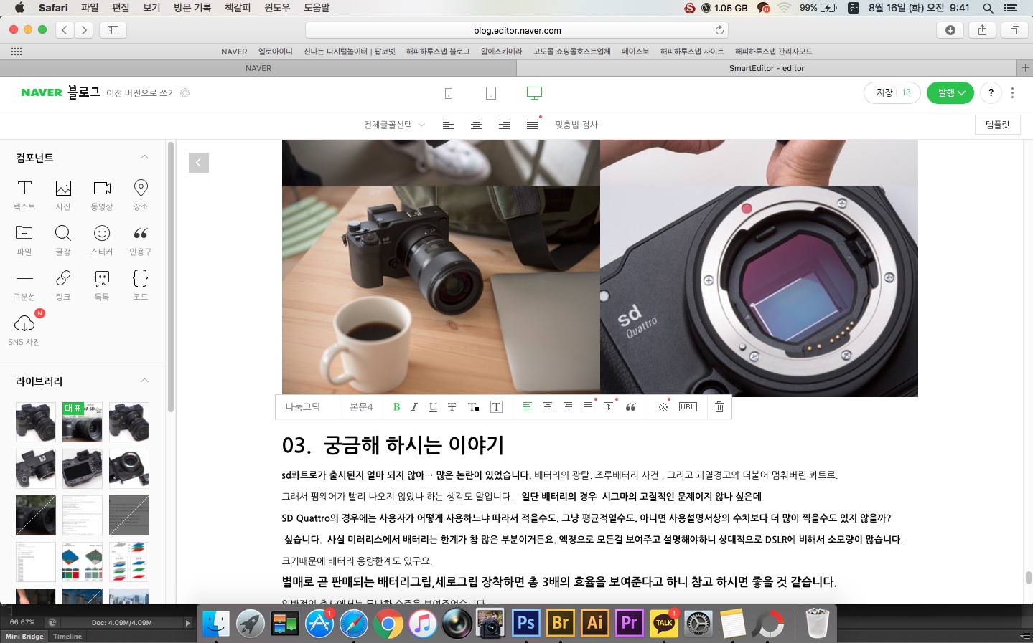Open editor settings gear next to 이전 버전으로 쓰기
The width and height of the screenshot is (1033, 643).
185,93
